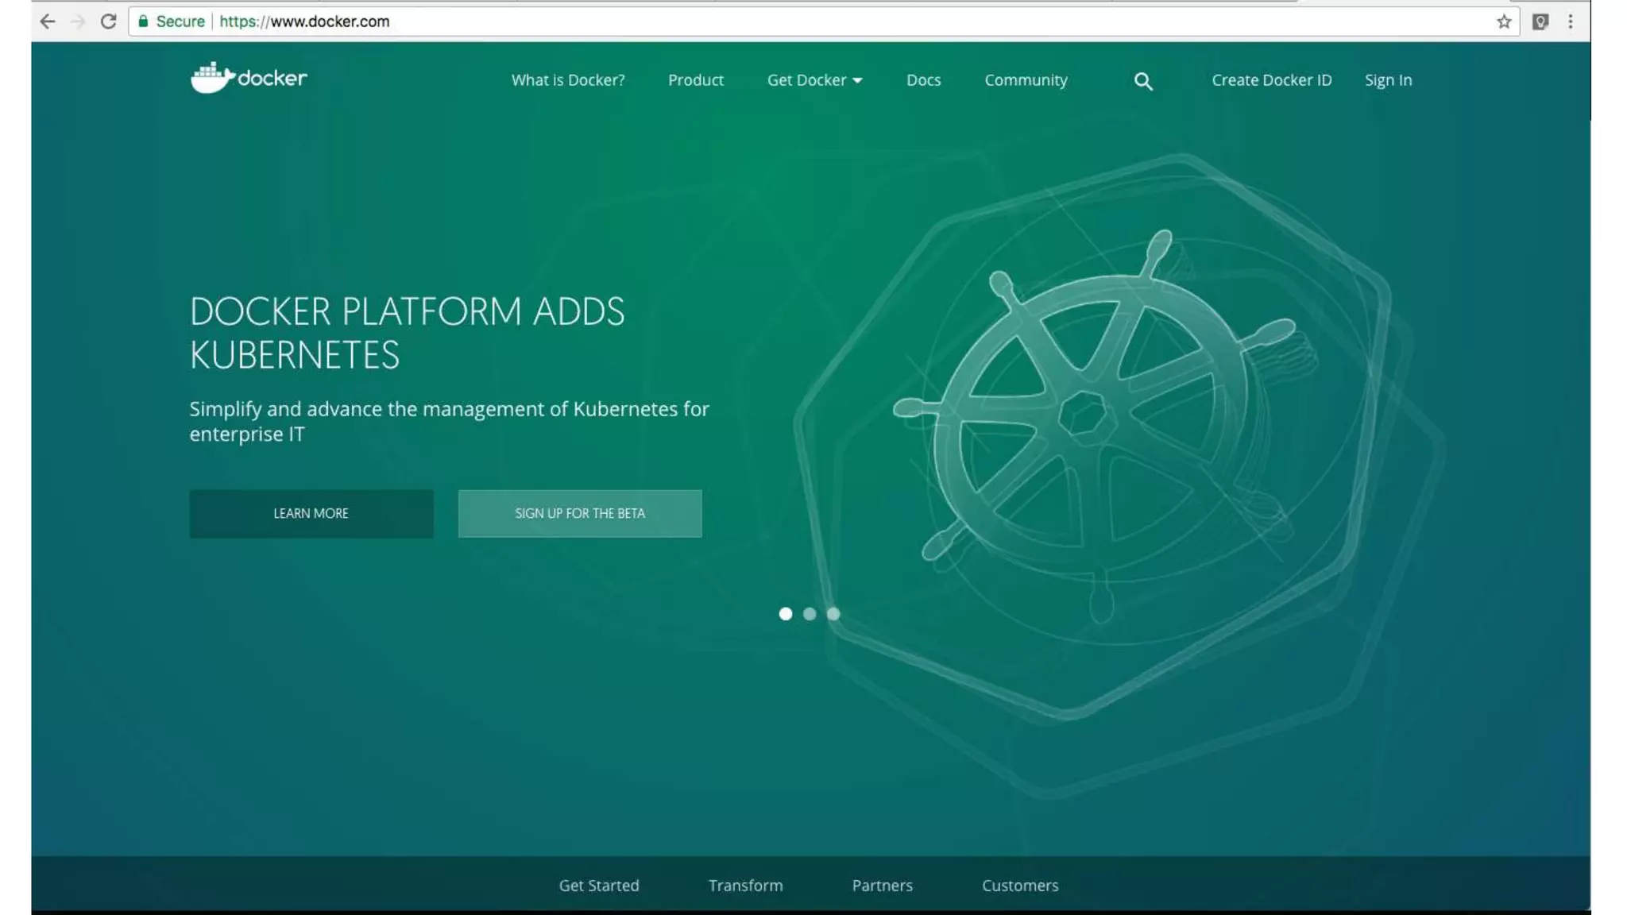Click the Learn More button
Viewport: 1627px width, 915px height.
pos(311,514)
